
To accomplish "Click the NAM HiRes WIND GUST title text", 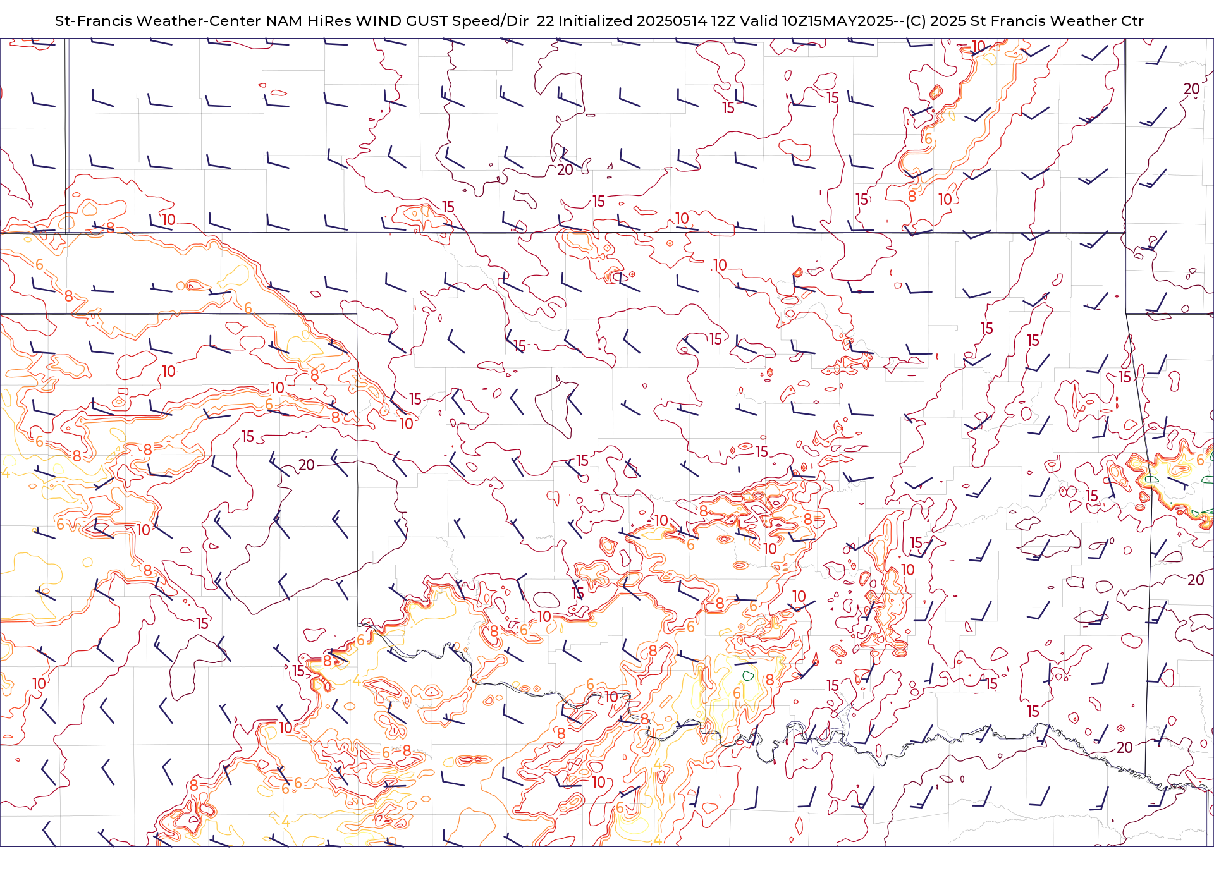I will click(x=599, y=21).
